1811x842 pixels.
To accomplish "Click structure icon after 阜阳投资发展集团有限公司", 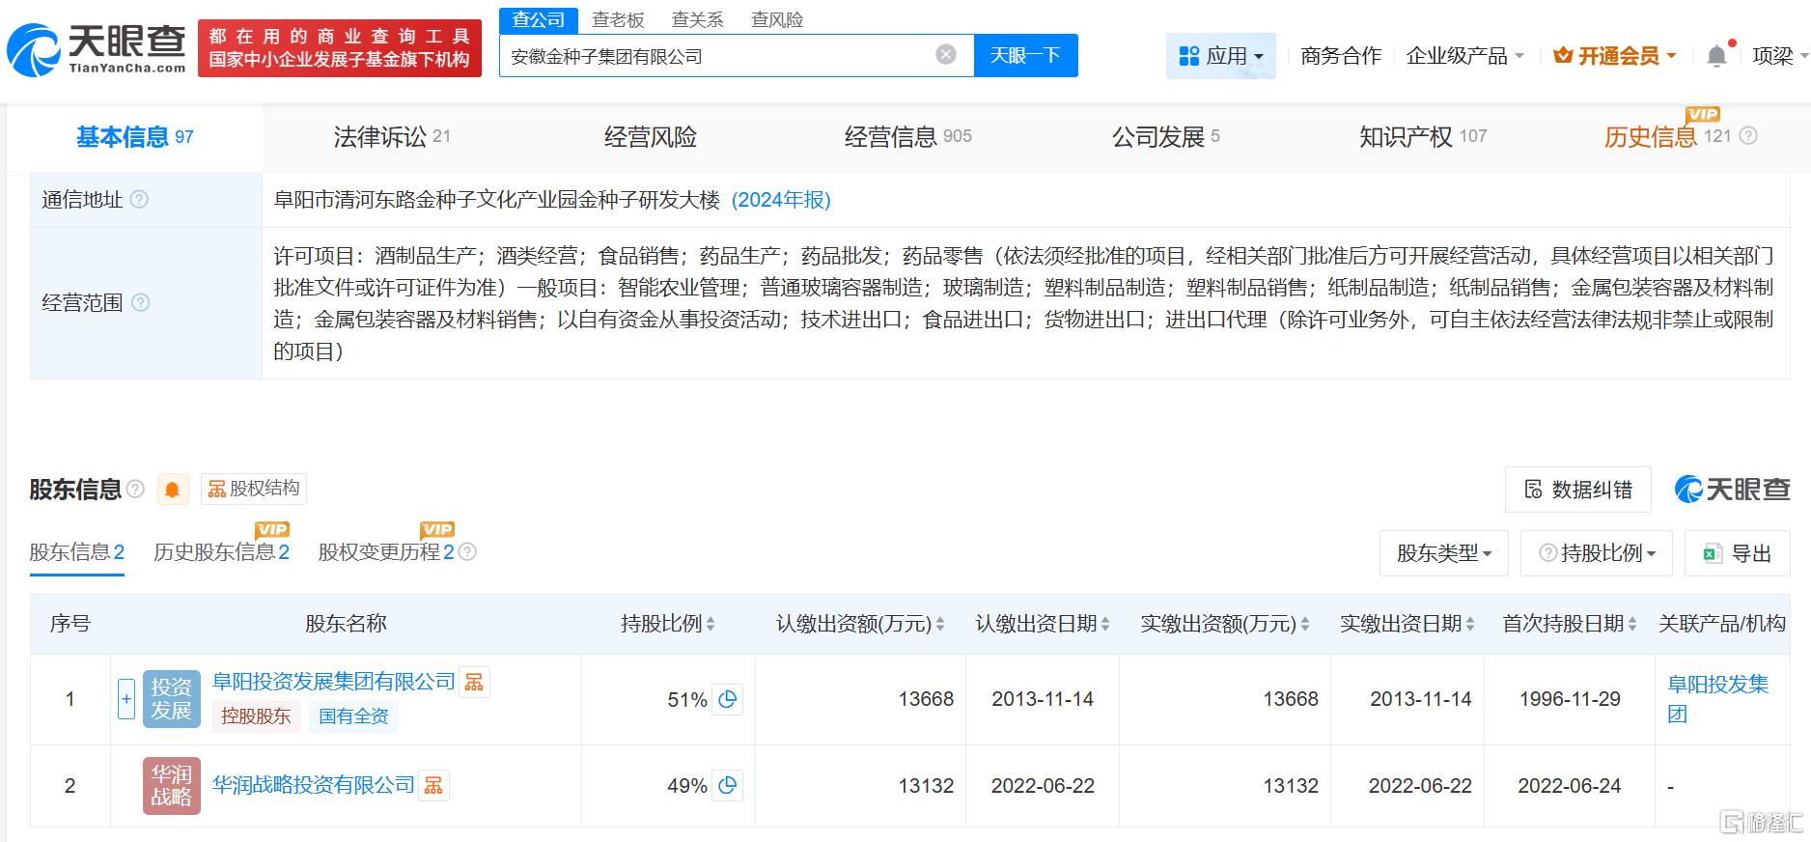I will pos(474,683).
